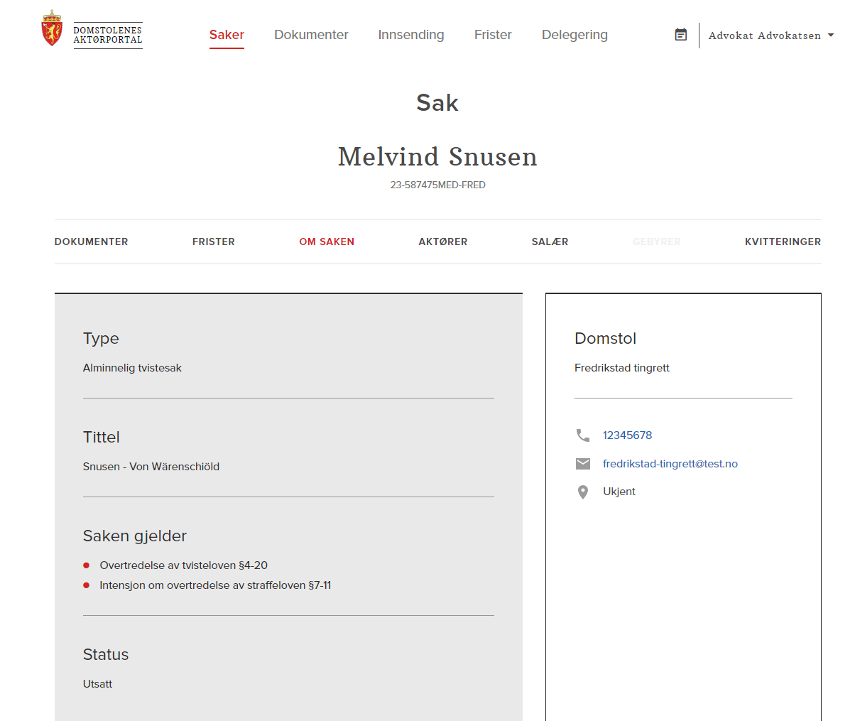Click the fredrikstad-tingrett@test.no email link
855x721 pixels.
670,464
